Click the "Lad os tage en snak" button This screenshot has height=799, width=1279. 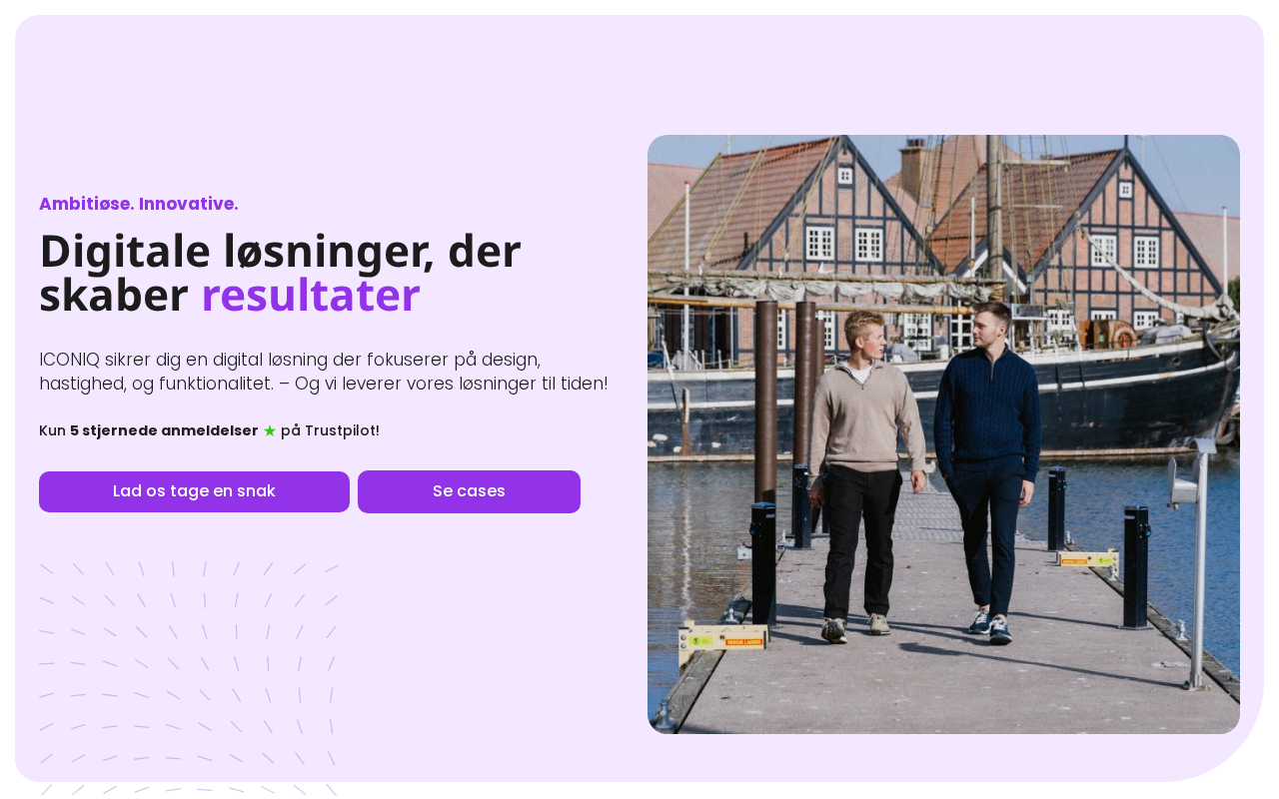(x=194, y=491)
